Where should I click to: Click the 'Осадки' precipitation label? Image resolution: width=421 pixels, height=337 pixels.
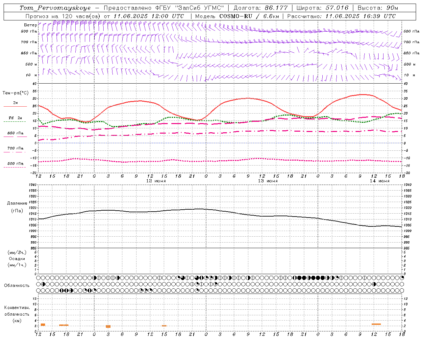17,259
